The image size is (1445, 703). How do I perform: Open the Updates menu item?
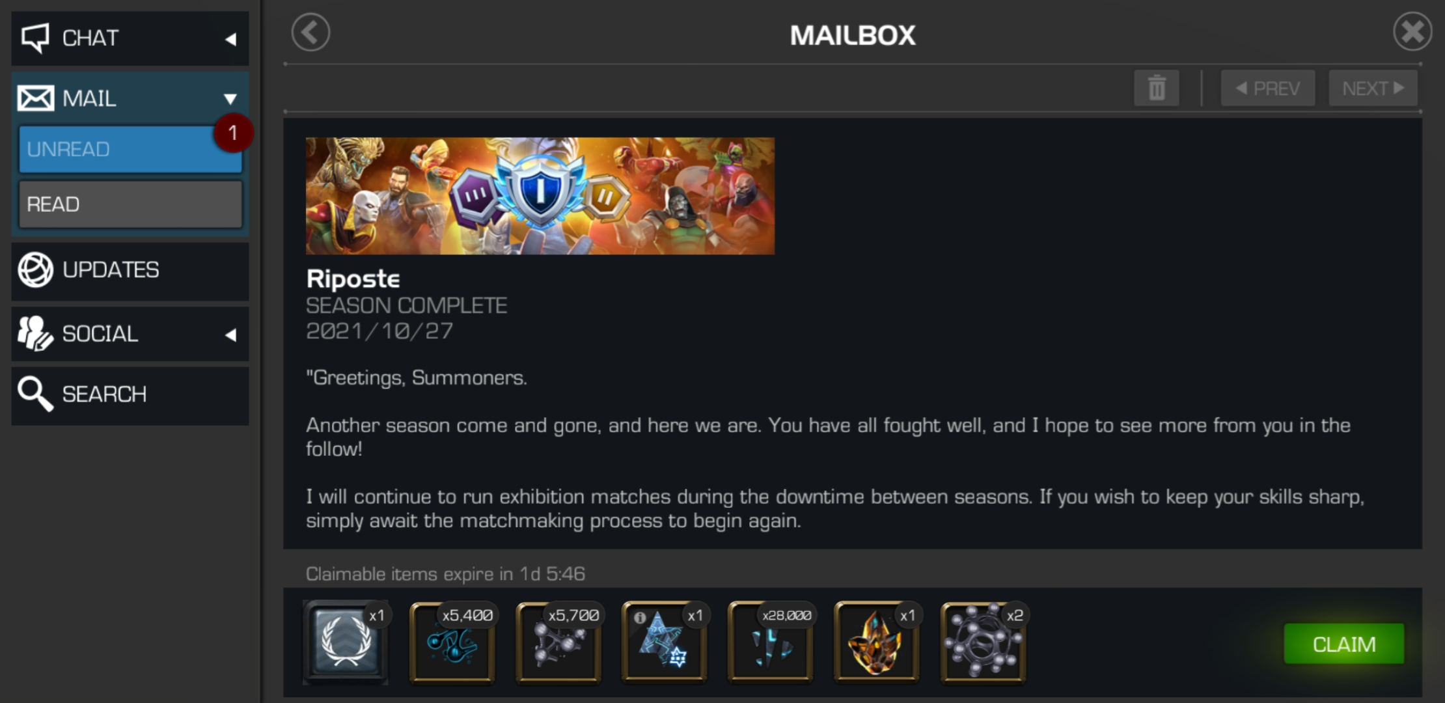click(x=130, y=270)
